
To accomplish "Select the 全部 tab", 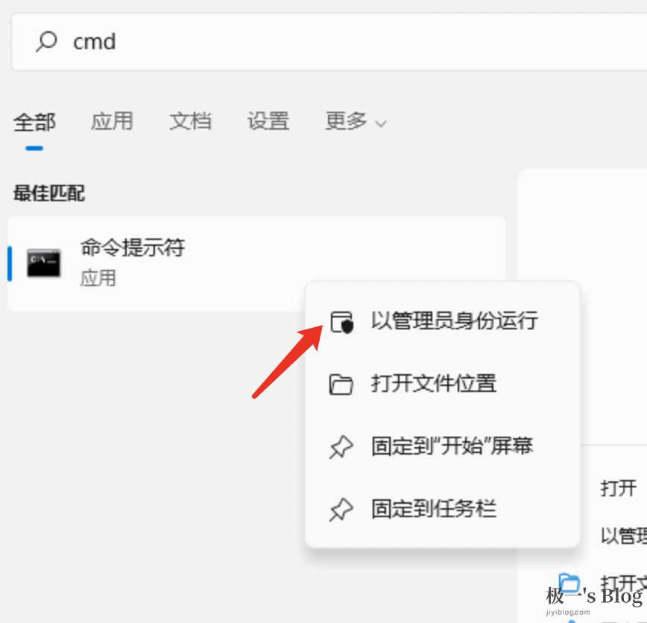I will click(34, 122).
